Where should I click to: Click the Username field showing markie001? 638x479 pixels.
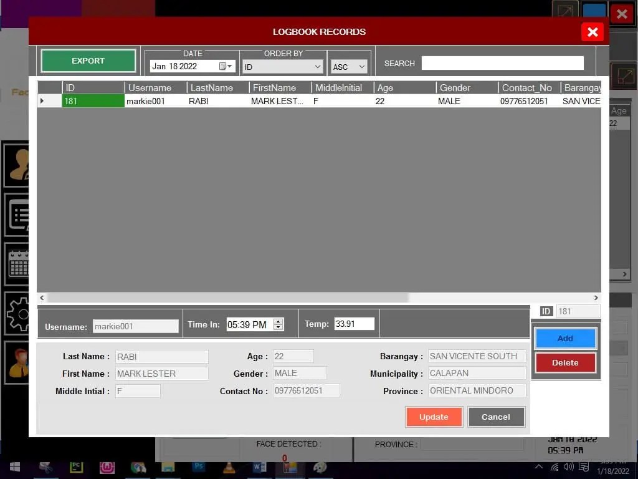[135, 326]
